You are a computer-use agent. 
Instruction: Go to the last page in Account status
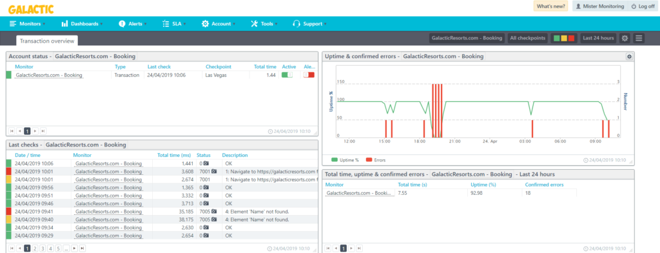click(43, 131)
